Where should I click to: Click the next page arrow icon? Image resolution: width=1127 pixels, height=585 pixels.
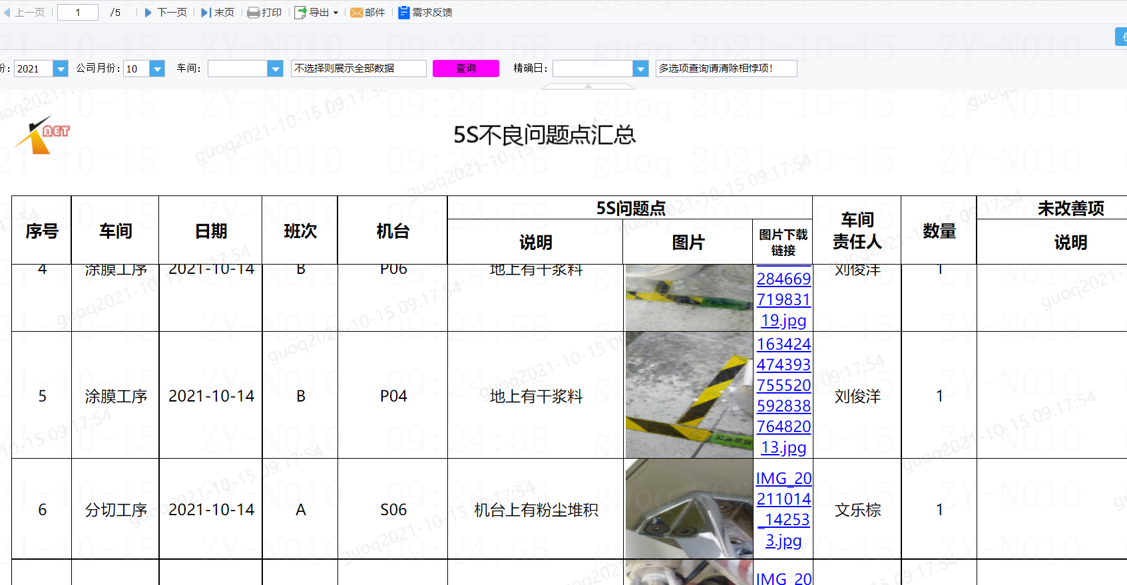point(148,13)
